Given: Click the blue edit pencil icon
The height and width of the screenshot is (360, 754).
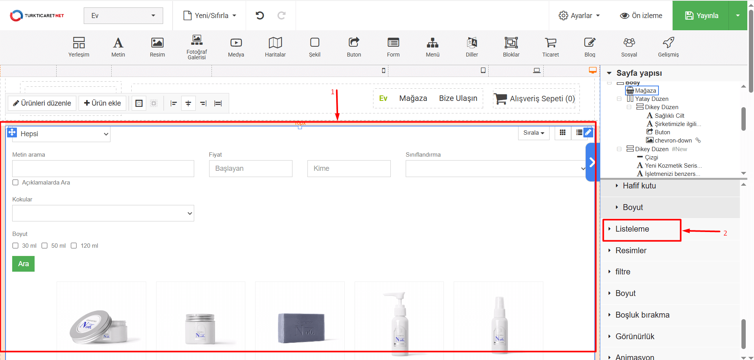Looking at the screenshot, I should 588,132.
